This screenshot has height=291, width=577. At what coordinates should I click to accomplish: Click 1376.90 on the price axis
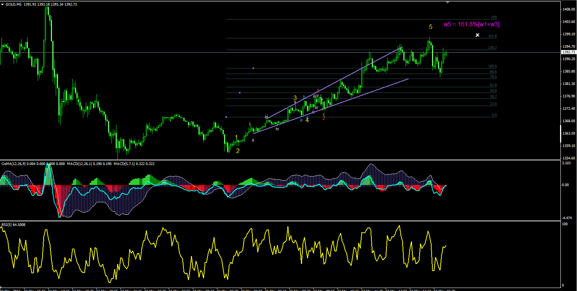point(569,96)
